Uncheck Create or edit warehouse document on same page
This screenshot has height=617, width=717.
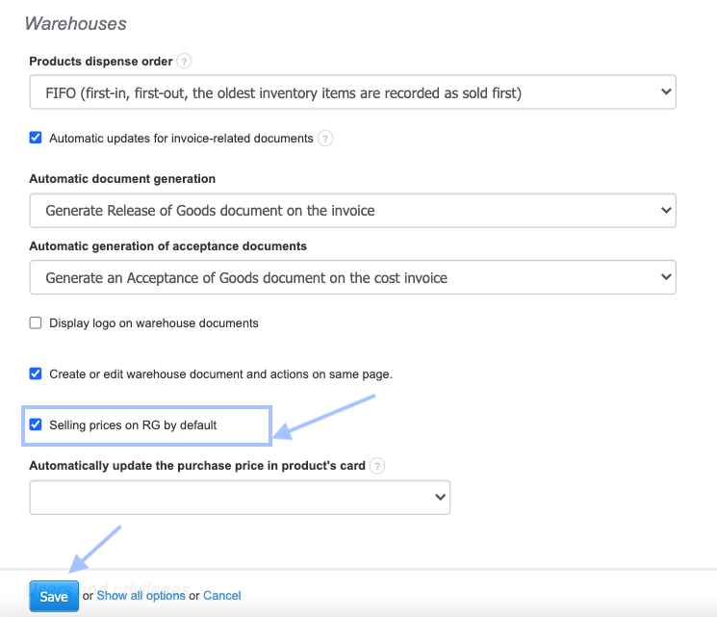tap(36, 373)
